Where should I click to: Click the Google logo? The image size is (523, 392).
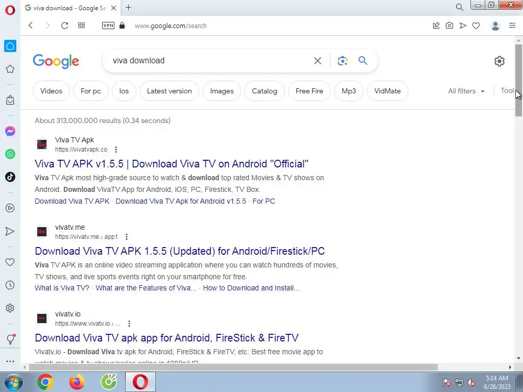[56, 61]
